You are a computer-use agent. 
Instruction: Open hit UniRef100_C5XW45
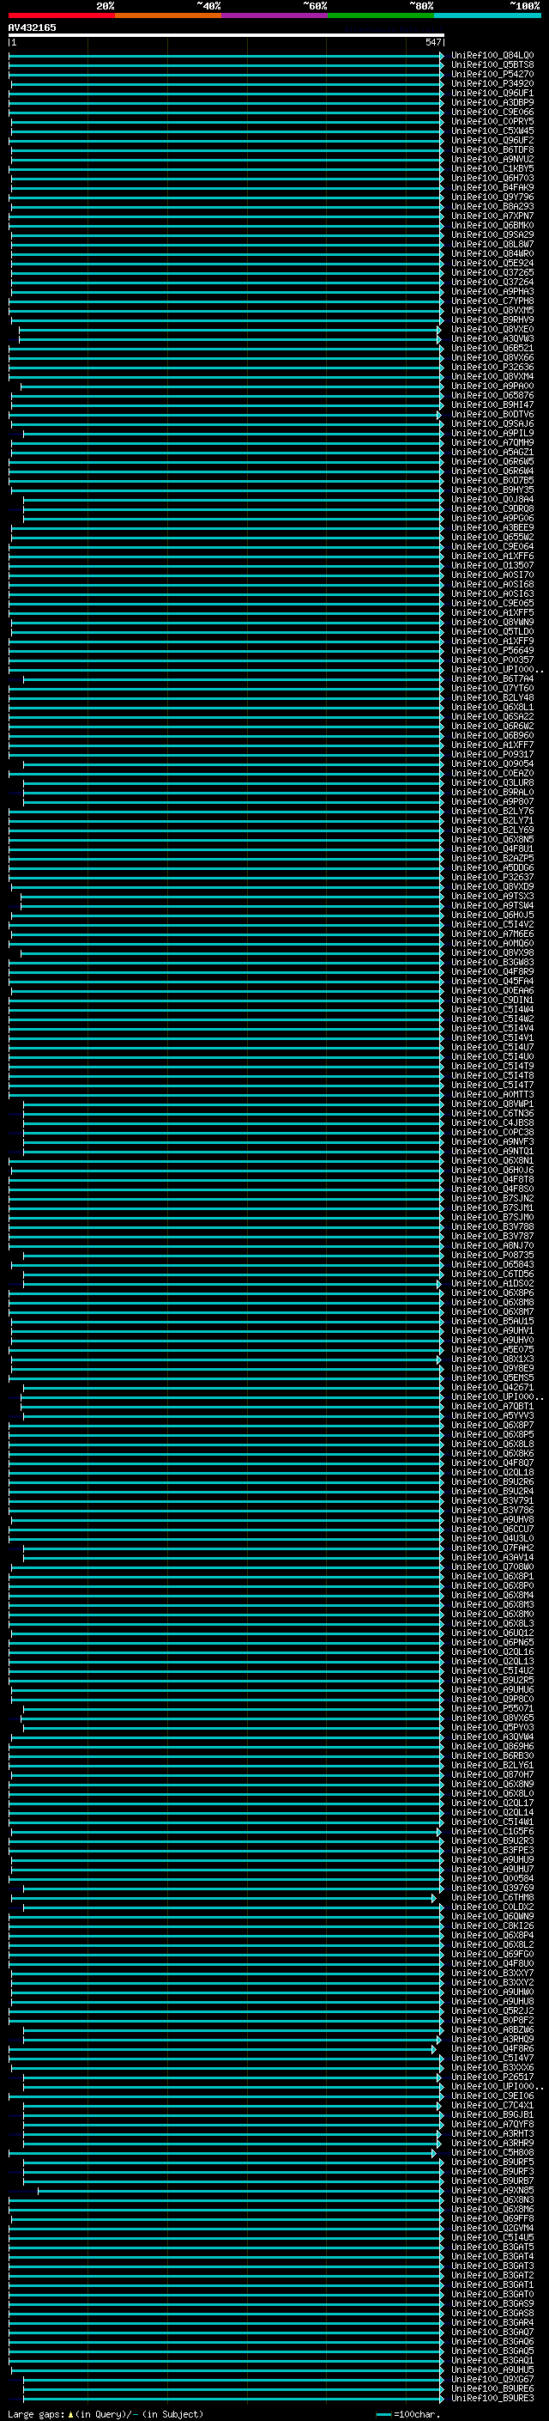492,131
